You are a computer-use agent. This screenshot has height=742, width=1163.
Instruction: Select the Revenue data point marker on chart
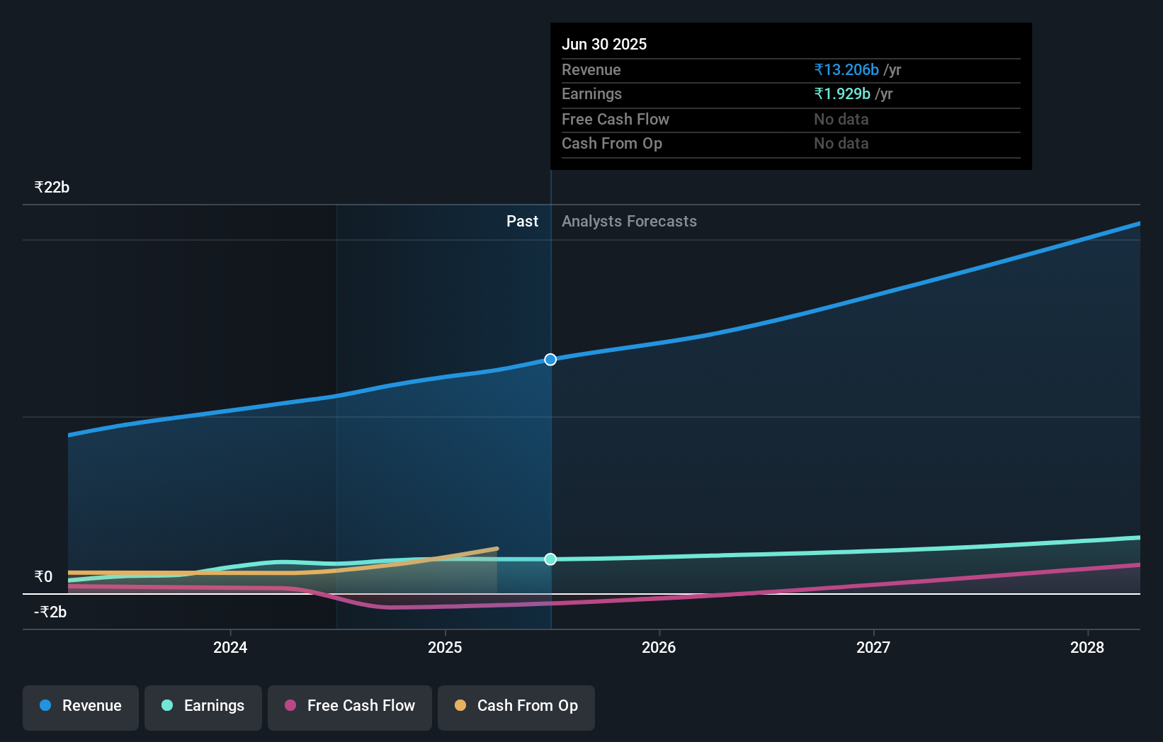click(550, 359)
